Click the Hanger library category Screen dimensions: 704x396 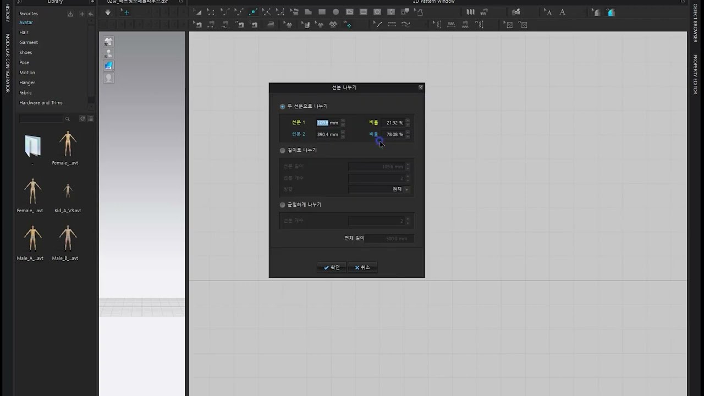click(x=27, y=82)
